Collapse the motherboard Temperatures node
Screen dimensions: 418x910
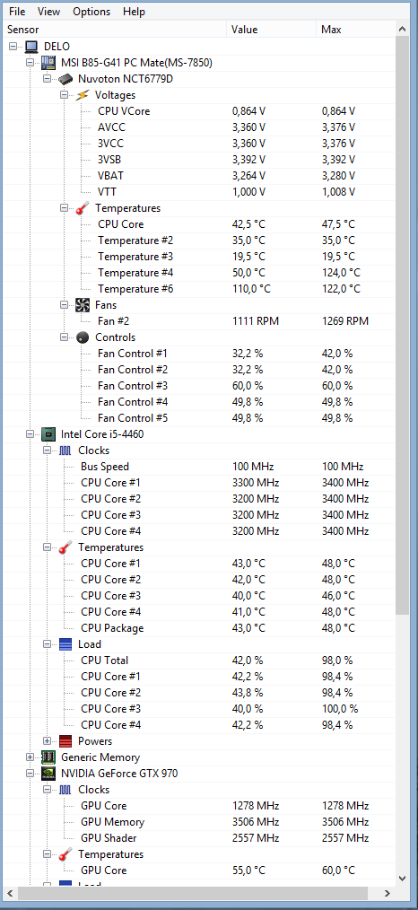(x=65, y=208)
